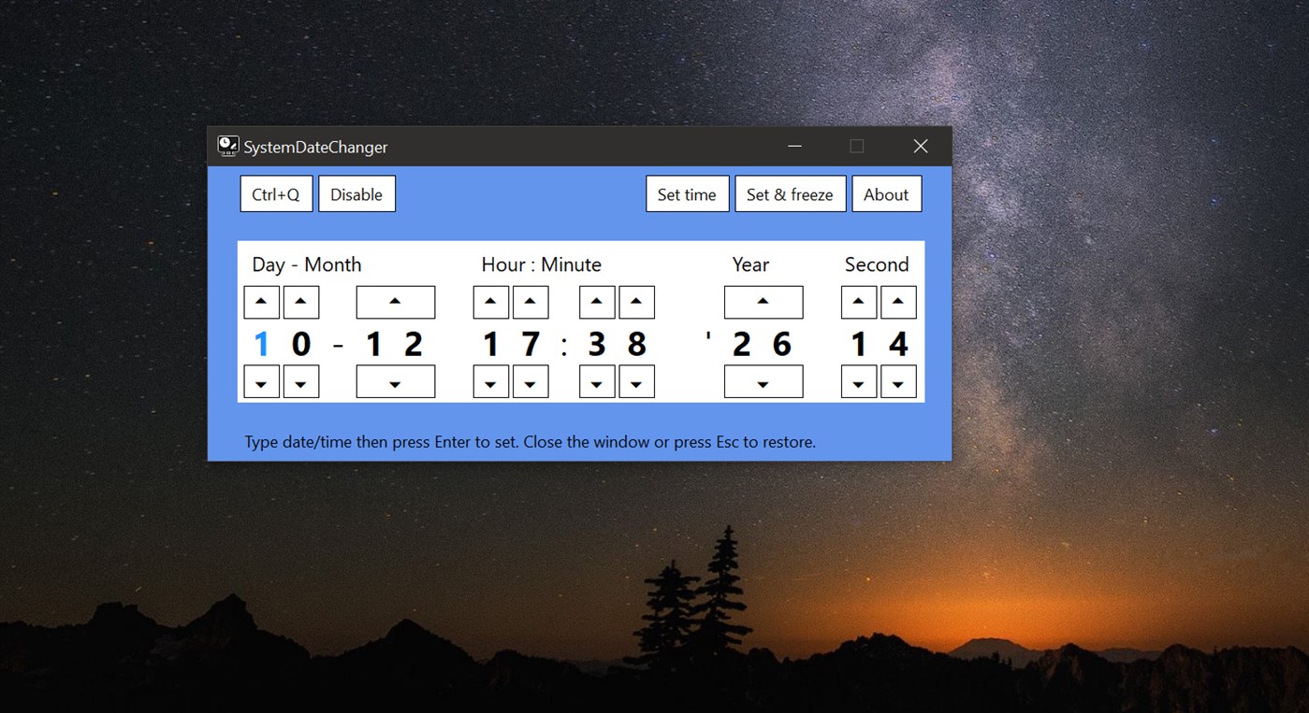This screenshot has width=1309, height=713.
Task: Minimize the SystemDateChanger window
Action: tap(794, 146)
